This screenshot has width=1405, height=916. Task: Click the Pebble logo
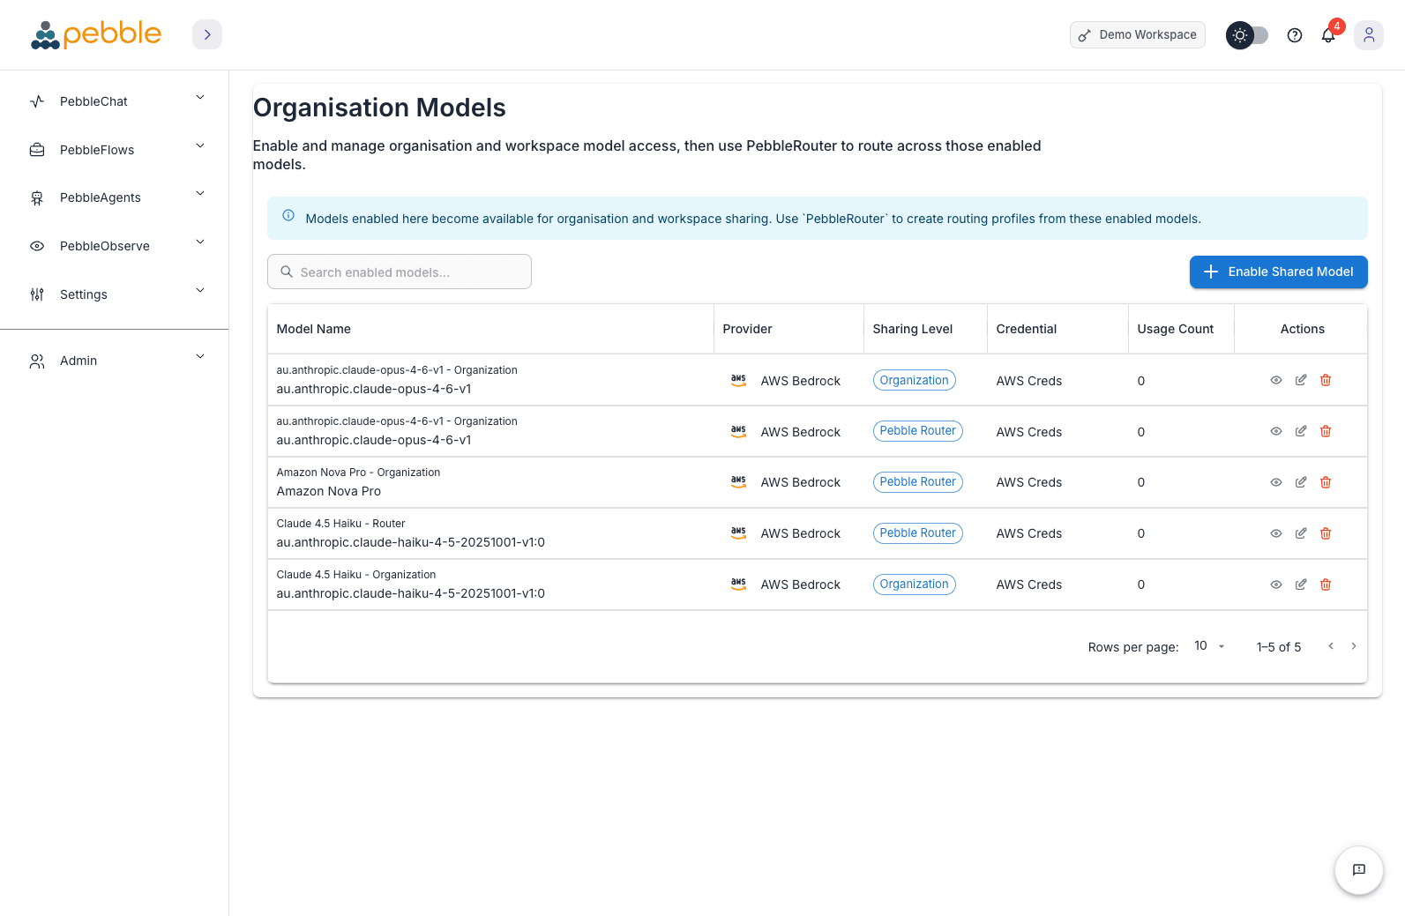coord(96,34)
